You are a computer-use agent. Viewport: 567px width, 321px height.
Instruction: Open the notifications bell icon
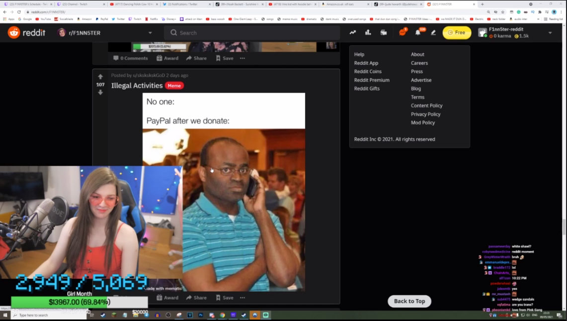418,32
